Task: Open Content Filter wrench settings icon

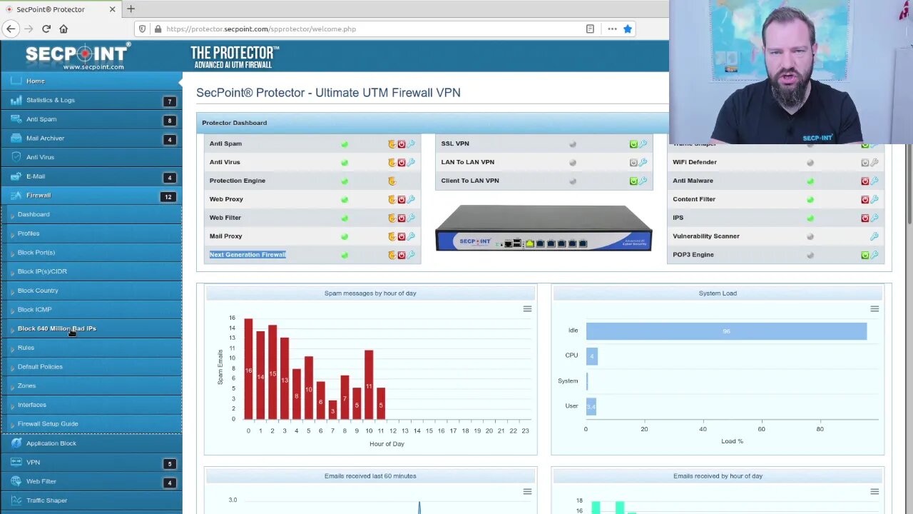Action: (x=874, y=199)
